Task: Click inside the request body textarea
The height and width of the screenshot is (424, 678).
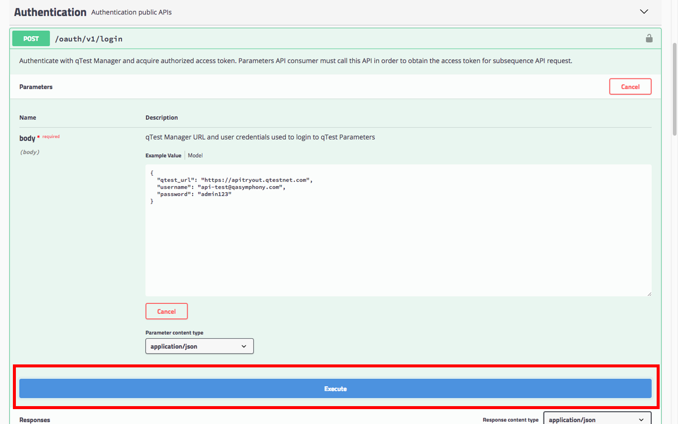Action: coord(399,230)
